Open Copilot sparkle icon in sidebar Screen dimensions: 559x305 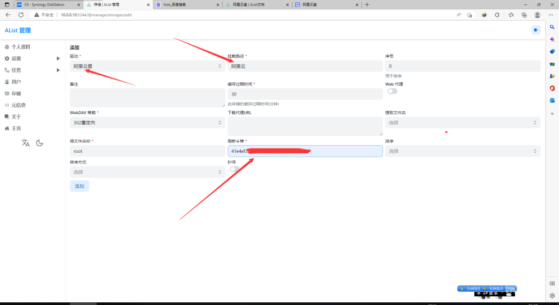point(552,39)
